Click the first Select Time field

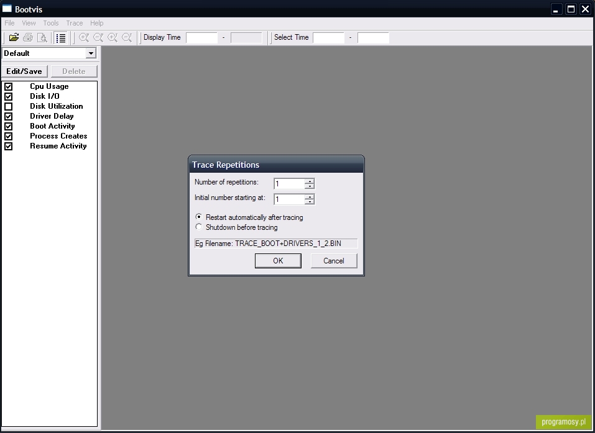pyautogui.click(x=328, y=37)
